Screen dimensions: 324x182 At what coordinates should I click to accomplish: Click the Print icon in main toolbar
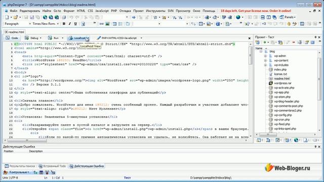click(64, 17)
